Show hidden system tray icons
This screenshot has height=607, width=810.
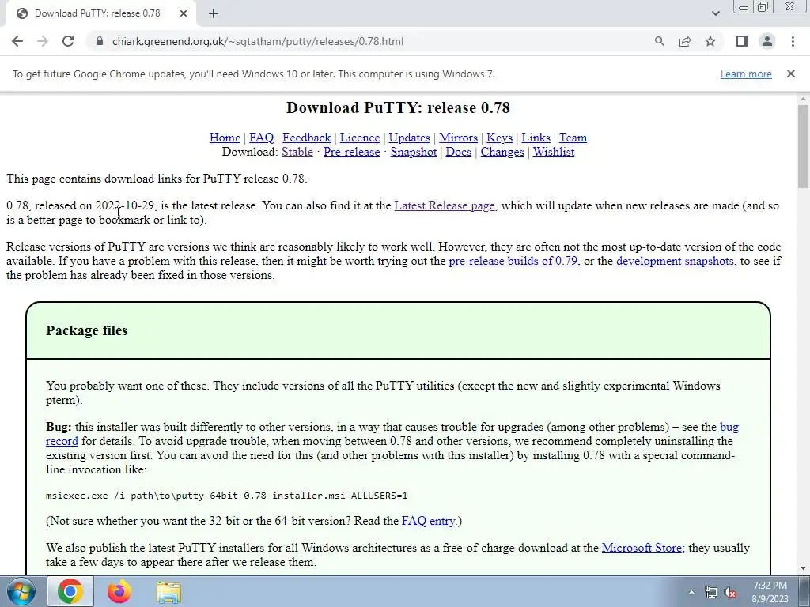tap(691, 593)
